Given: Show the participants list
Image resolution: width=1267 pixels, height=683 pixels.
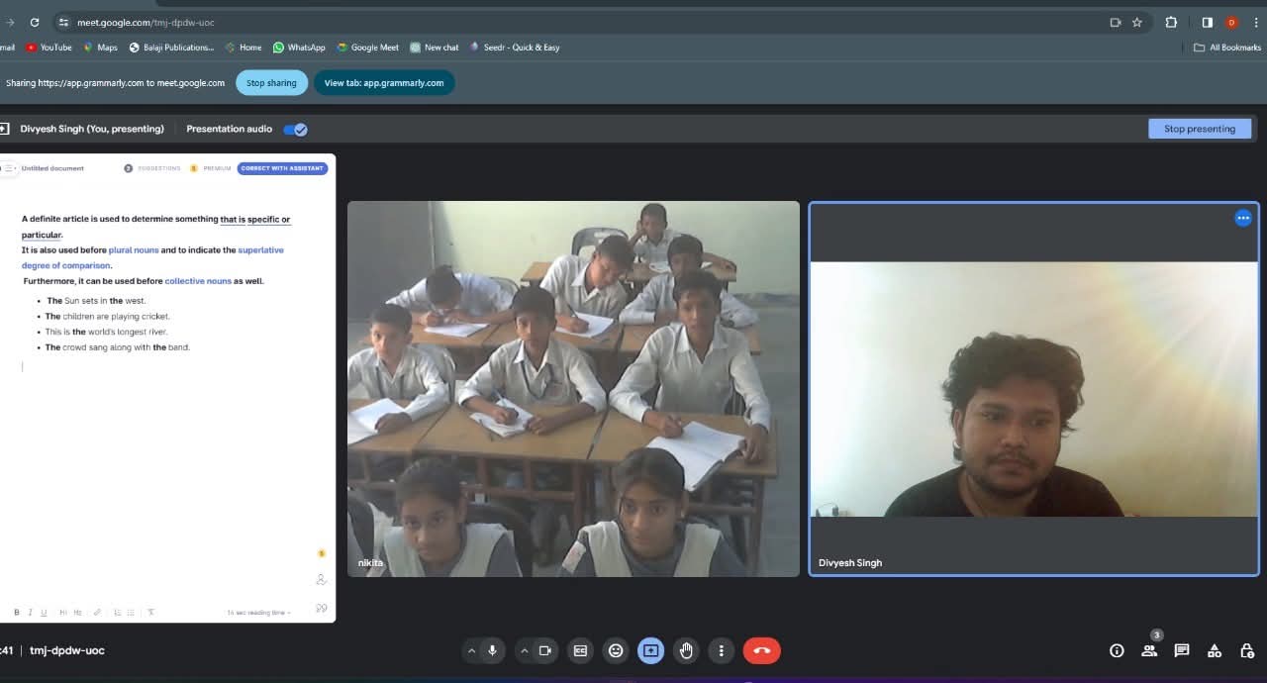Looking at the screenshot, I should (x=1149, y=650).
